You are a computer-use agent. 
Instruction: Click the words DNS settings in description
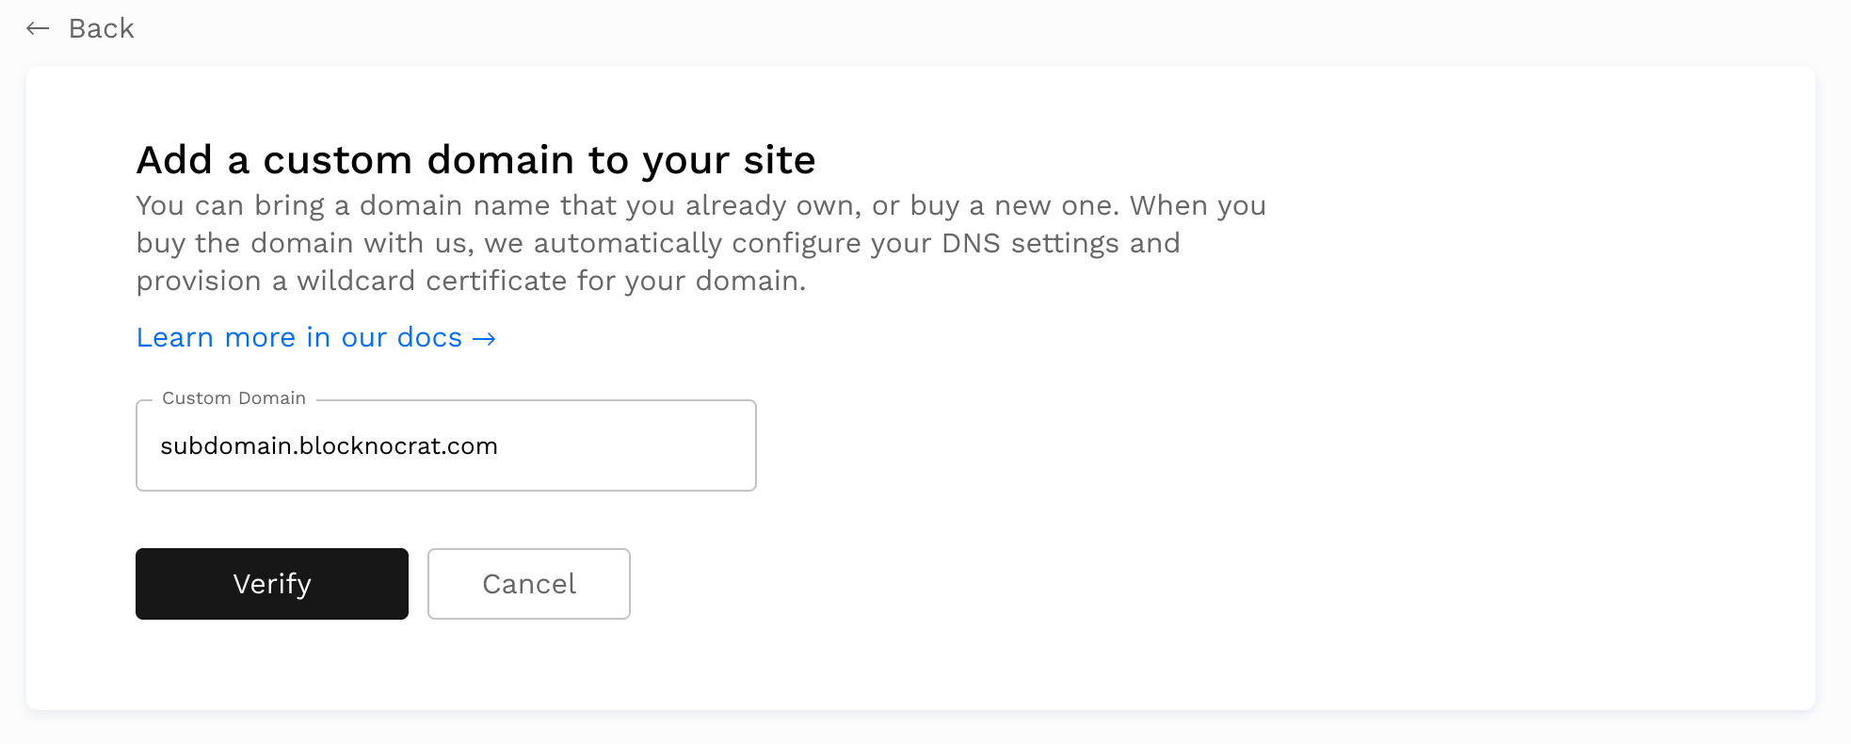click(1030, 243)
